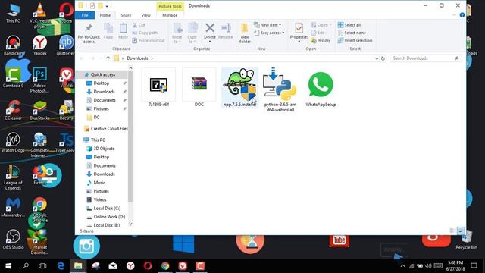The height and width of the screenshot is (273, 485).
Task: Click the Windows Start button
Action: pyautogui.click(x=8, y=266)
